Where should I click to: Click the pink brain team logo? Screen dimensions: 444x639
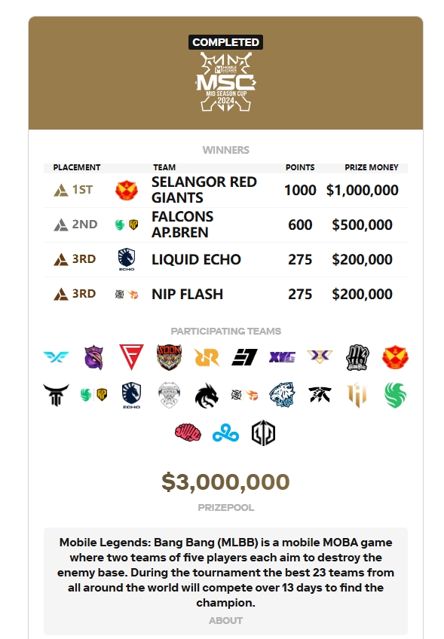[188, 433]
